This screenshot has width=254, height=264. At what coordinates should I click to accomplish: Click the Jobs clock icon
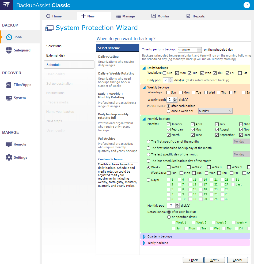pos(9,37)
